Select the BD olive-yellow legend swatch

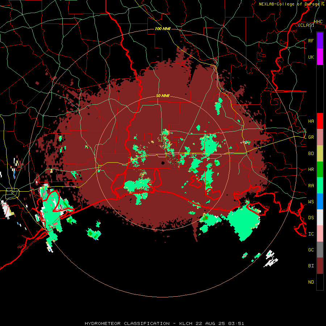(x=320, y=153)
